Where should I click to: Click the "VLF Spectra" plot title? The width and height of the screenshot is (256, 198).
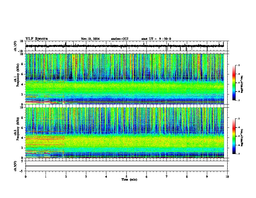[x=37, y=39]
